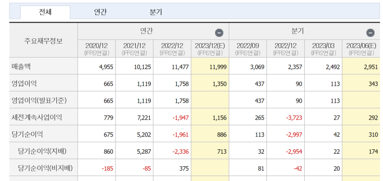Click the quarterly 매출액 value 3,069
The image size is (383, 181).
click(x=258, y=67)
